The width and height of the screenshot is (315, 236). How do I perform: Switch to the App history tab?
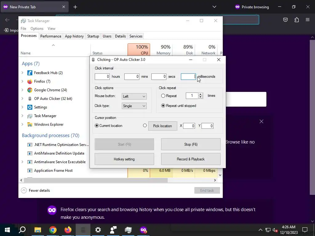click(x=74, y=36)
